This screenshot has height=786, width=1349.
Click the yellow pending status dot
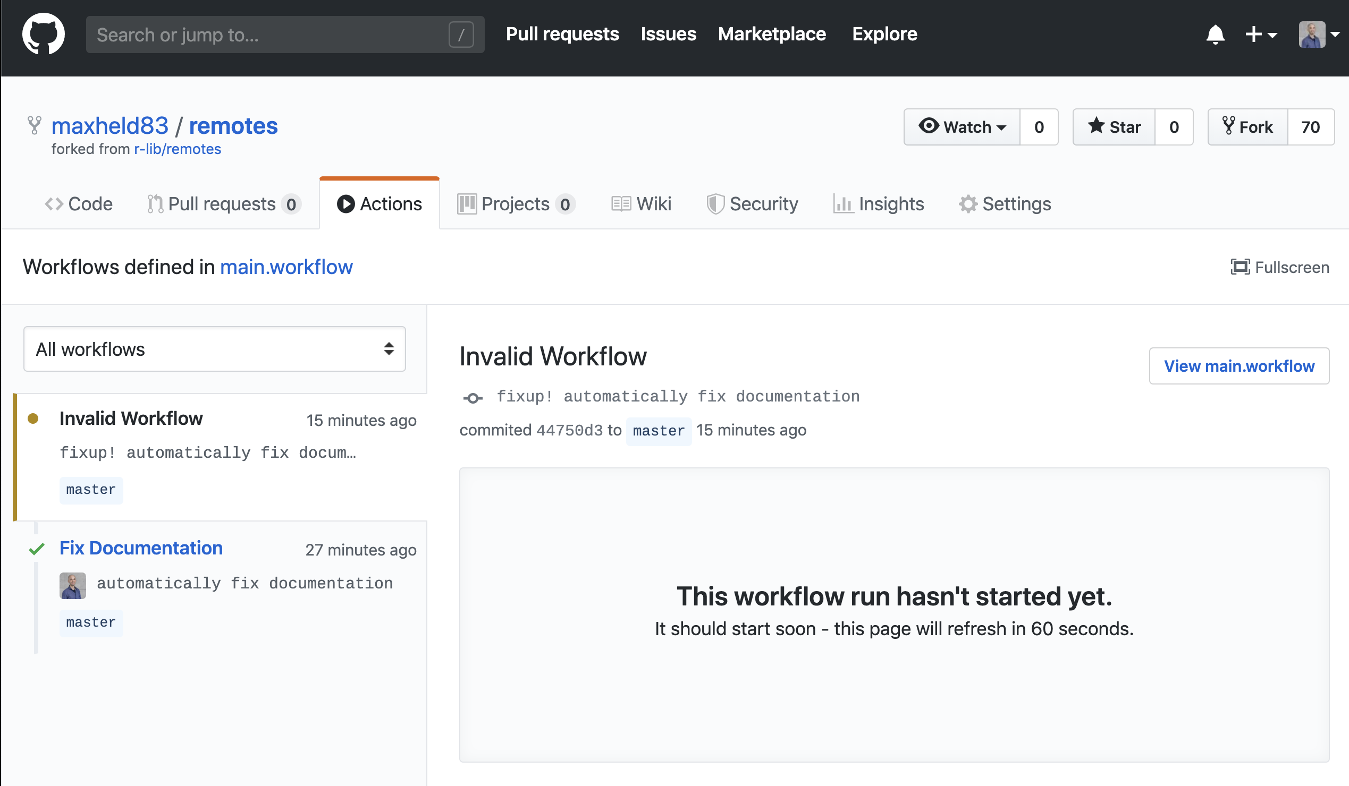(x=32, y=418)
